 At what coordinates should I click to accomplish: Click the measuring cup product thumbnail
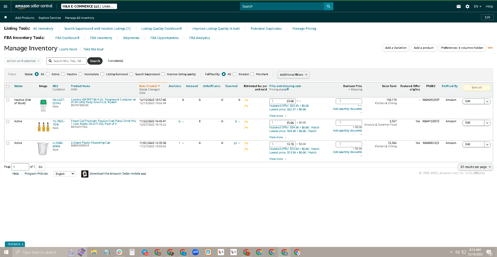tap(43, 149)
